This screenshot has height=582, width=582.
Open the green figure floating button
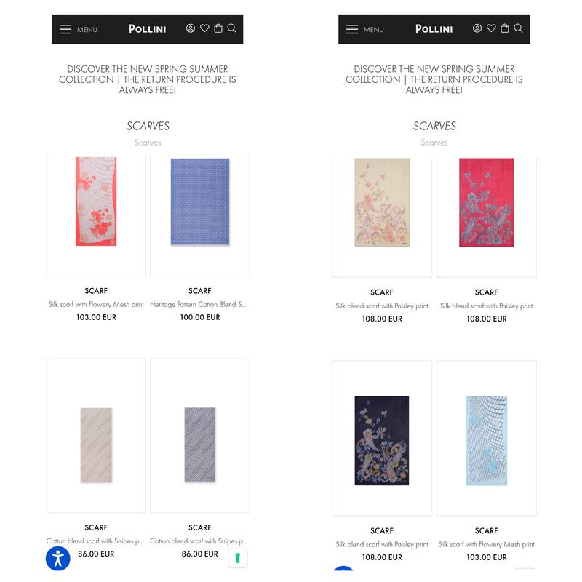click(x=238, y=558)
